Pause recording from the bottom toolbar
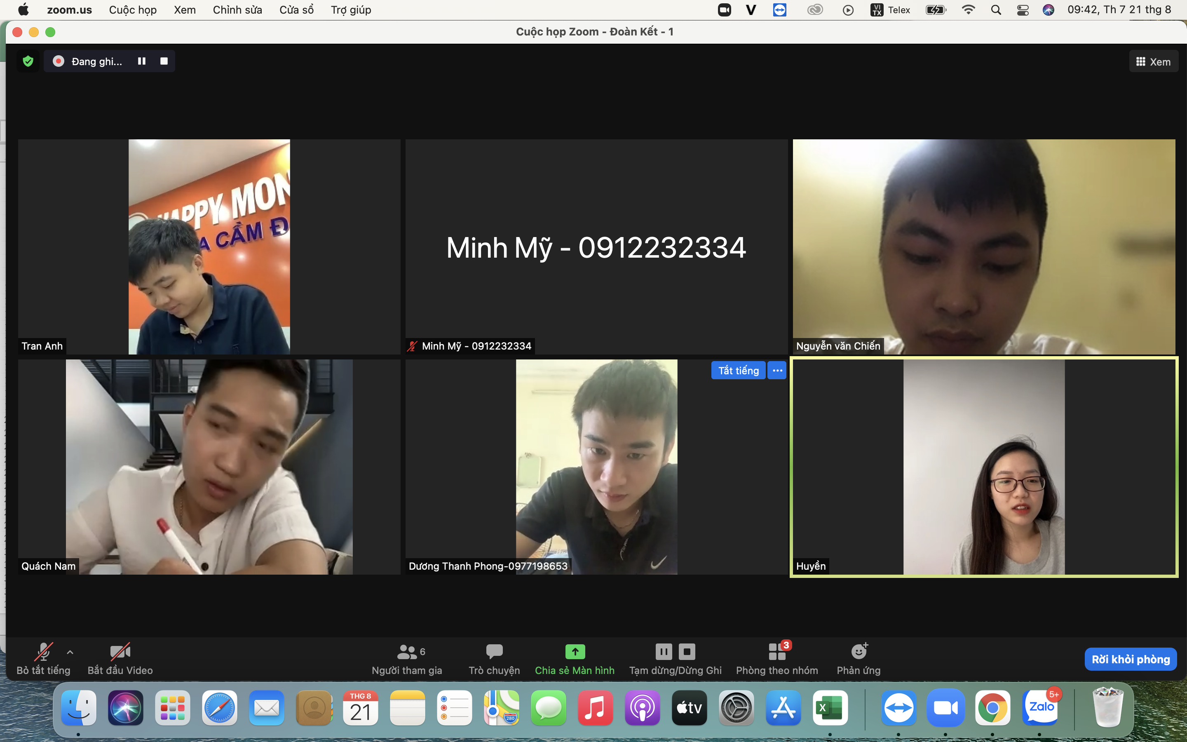The width and height of the screenshot is (1187, 742). click(x=664, y=652)
